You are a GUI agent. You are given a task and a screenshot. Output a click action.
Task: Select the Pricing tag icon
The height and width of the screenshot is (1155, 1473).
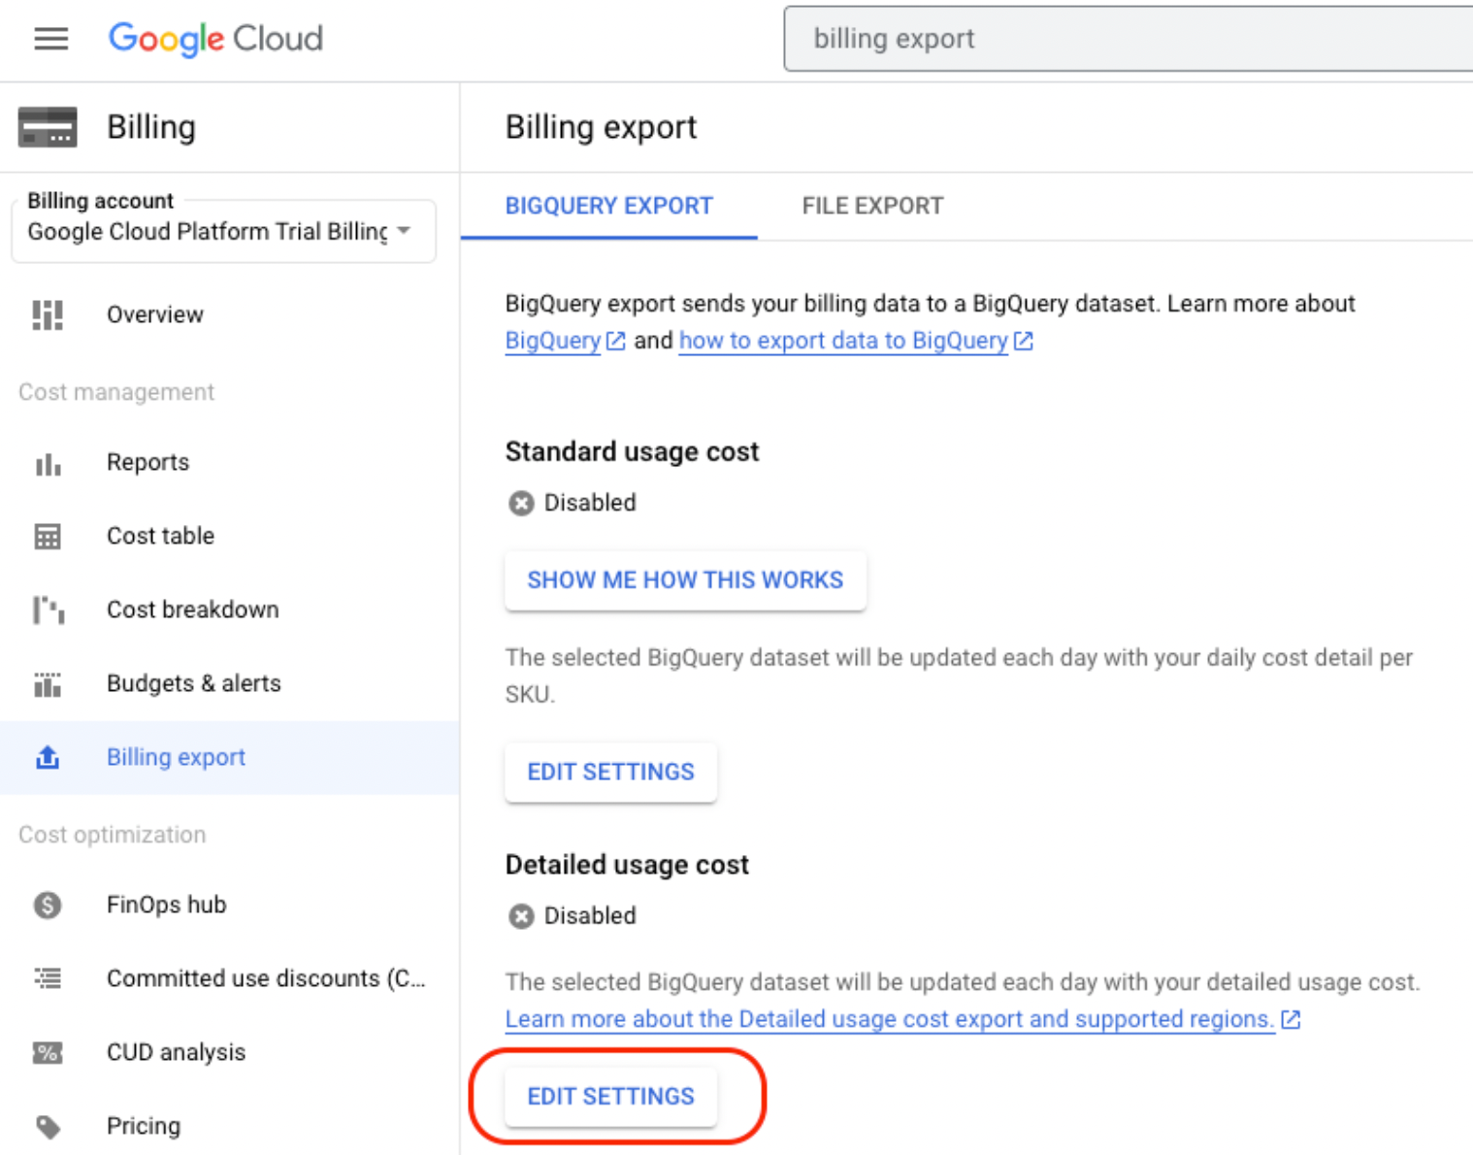click(47, 1126)
